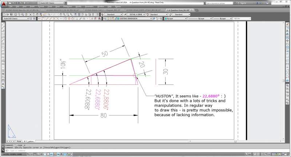Select the Line tool in Draw toolbar
Screen dimensions: 291x157
pyautogui.click(x=3, y=24)
